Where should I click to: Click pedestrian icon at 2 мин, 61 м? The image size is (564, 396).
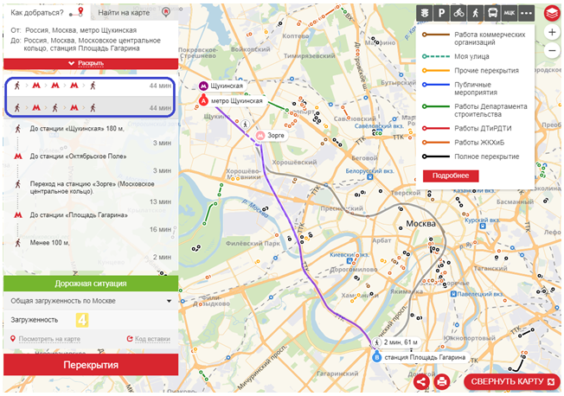click(x=376, y=342)
